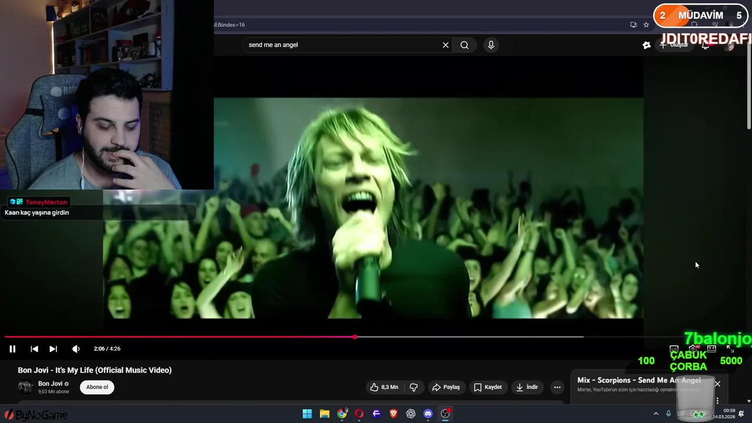Start voice search with the microphone icon
The width and height of the screenshot is (752, 423).
[x=491, y=45]
